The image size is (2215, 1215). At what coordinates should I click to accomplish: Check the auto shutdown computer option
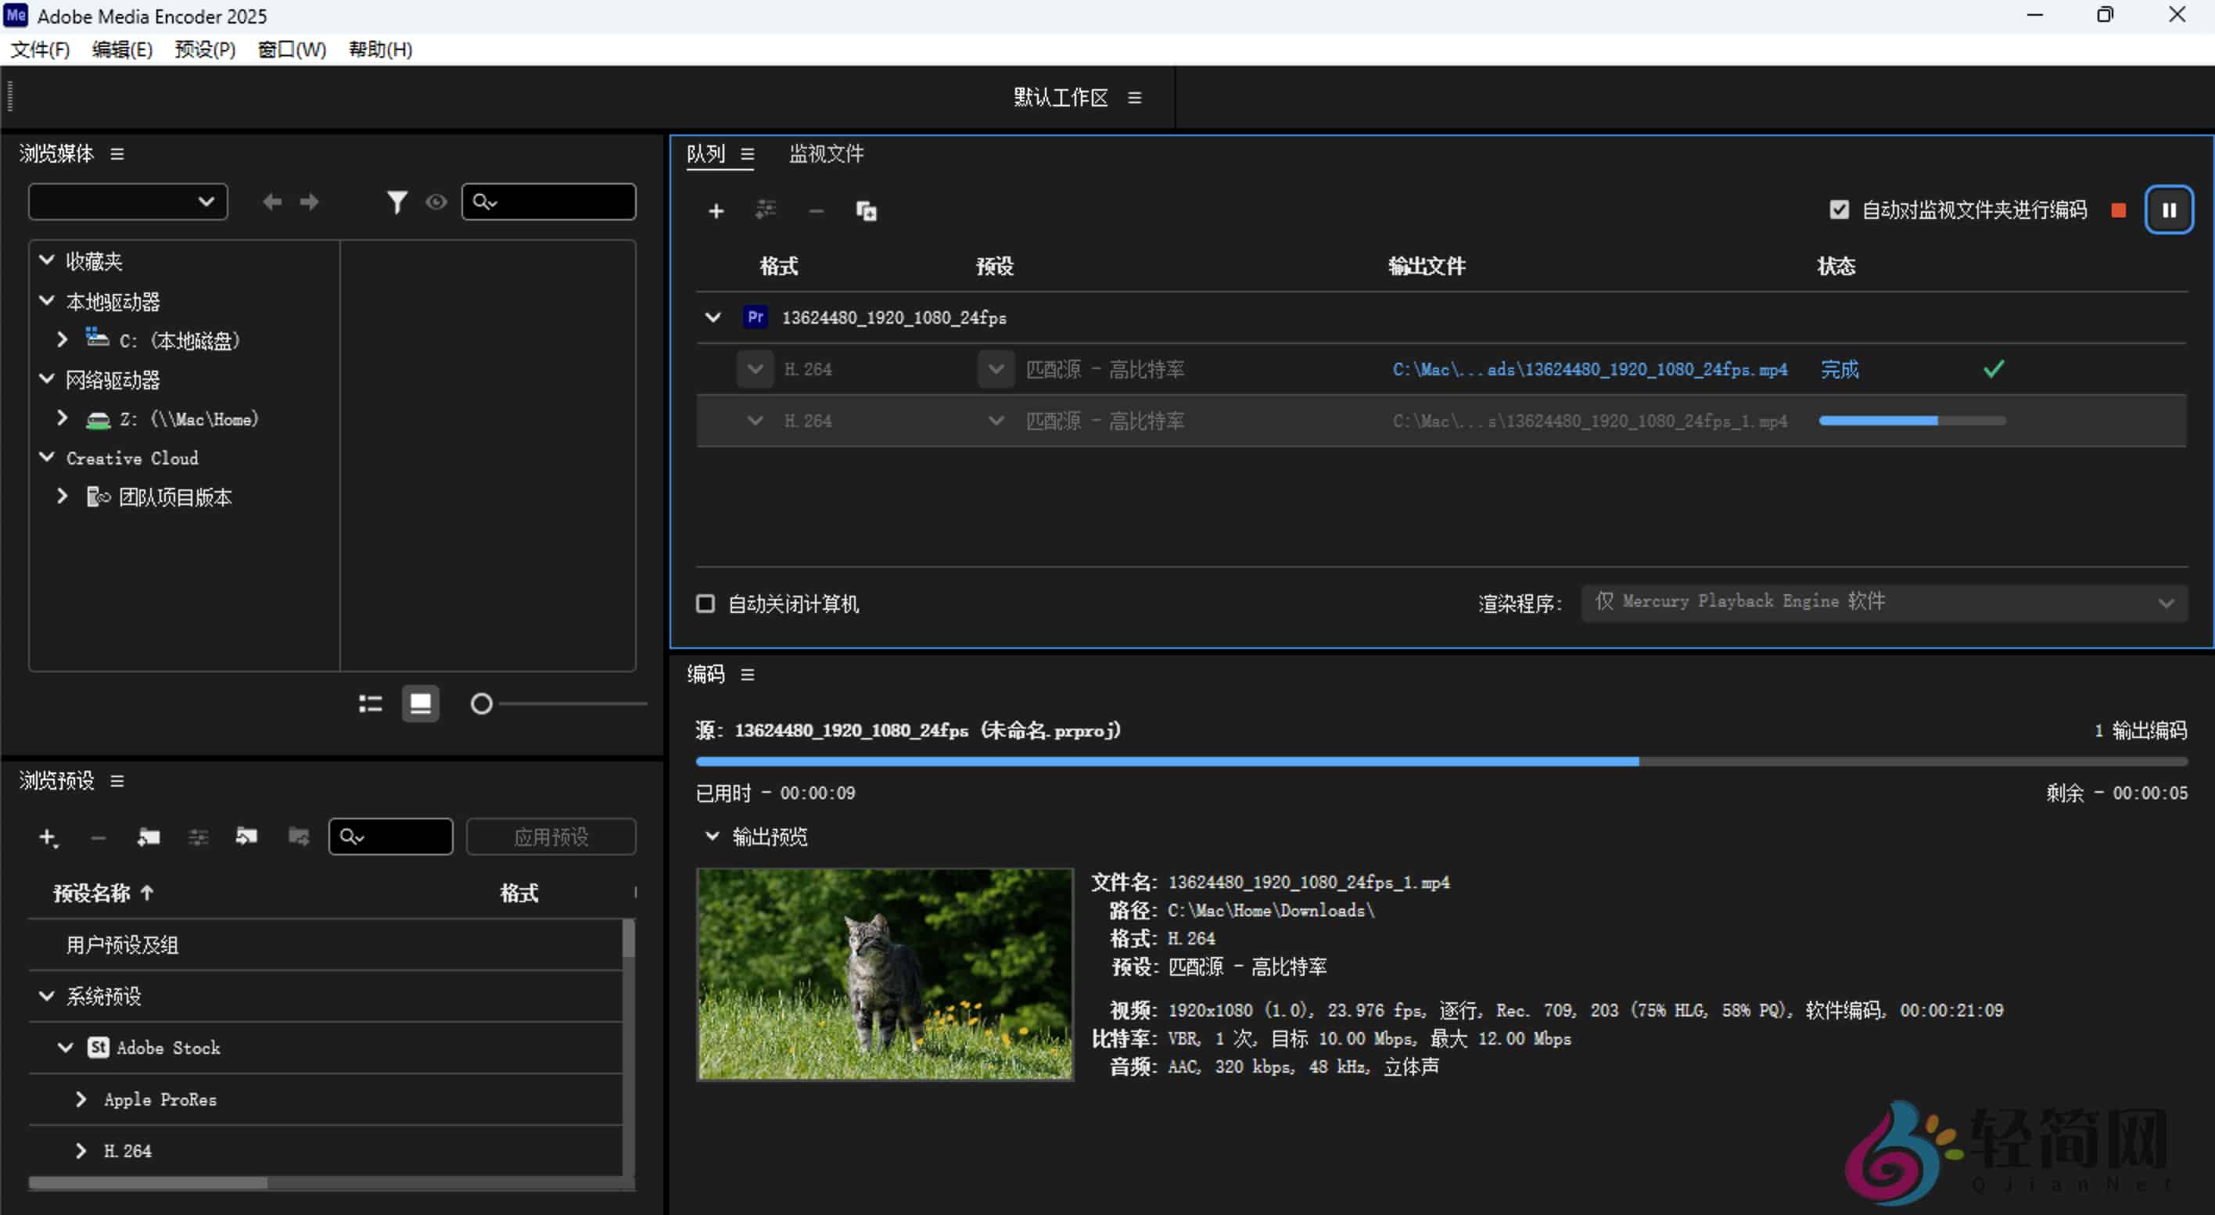(x=705, y=604)
